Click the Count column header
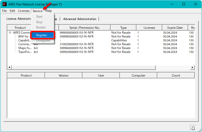The width and height of the screenshot is (202, 132). (176, 76)
